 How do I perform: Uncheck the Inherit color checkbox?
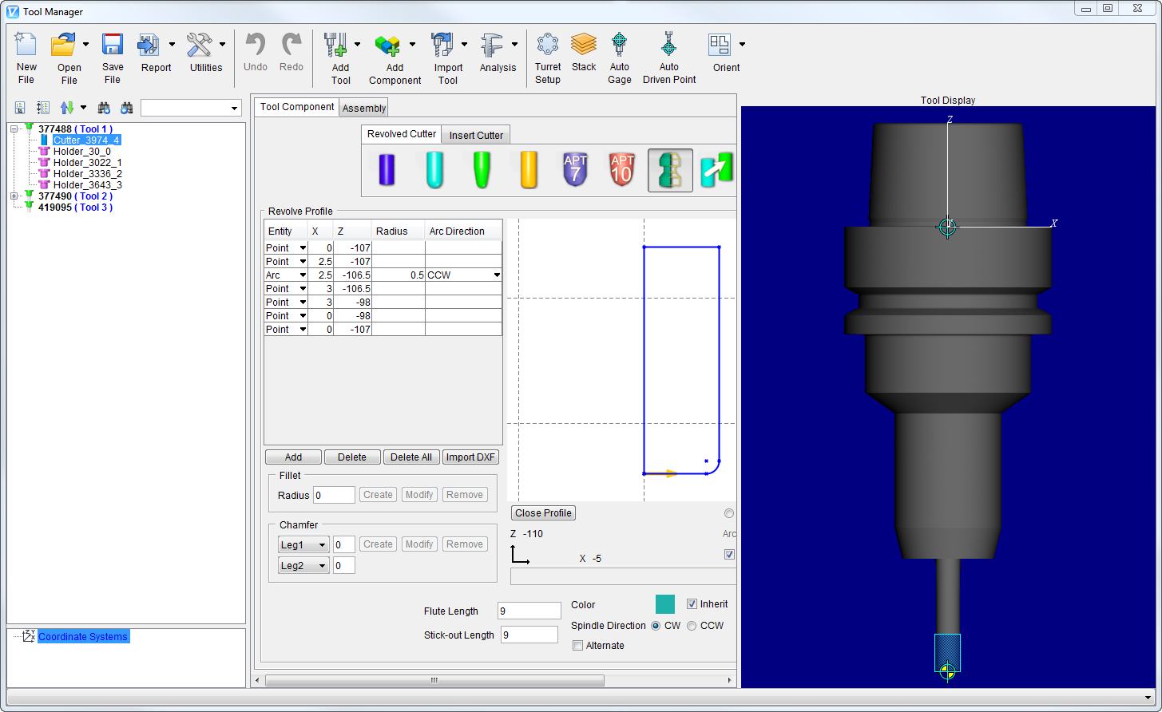coord(692,604)
